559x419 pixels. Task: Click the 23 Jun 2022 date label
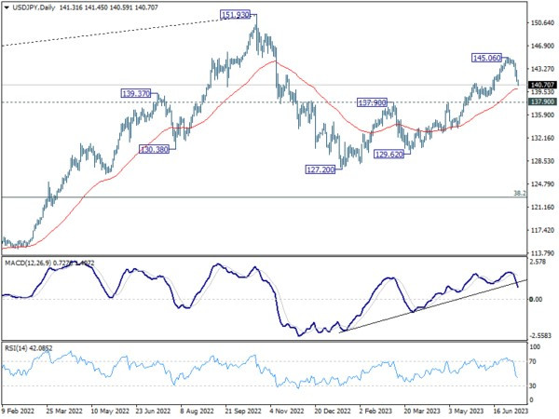point(154,412)
